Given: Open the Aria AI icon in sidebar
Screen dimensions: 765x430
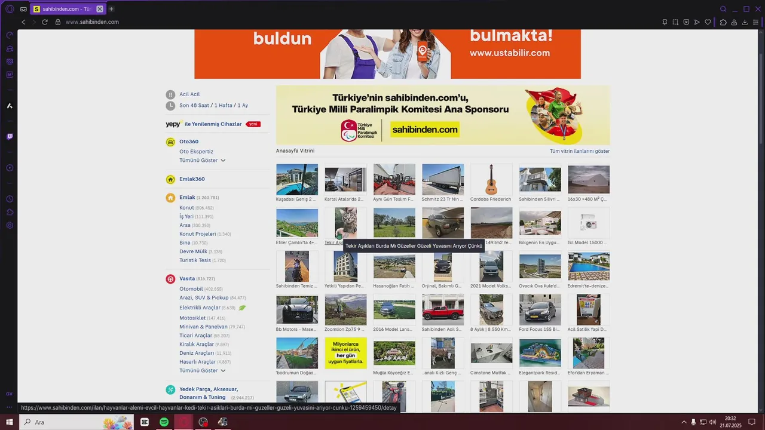Looking at the screenshot, I should point(10,106).
